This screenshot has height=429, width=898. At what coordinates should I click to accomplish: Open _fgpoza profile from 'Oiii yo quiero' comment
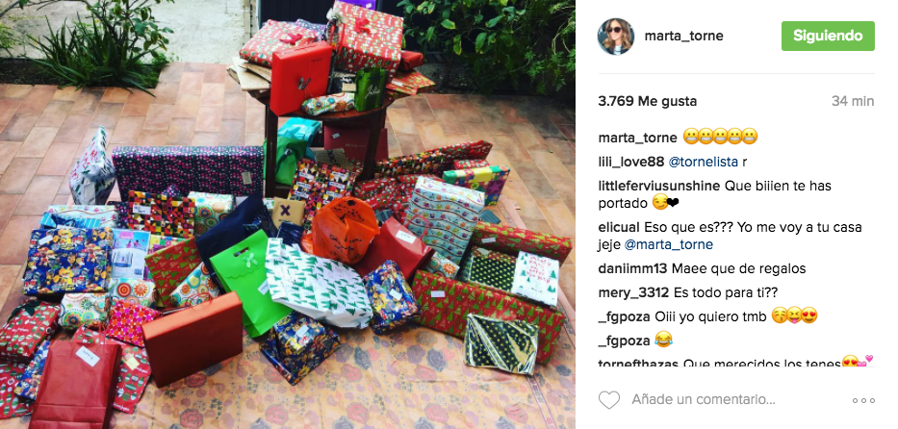pos(625,316)
